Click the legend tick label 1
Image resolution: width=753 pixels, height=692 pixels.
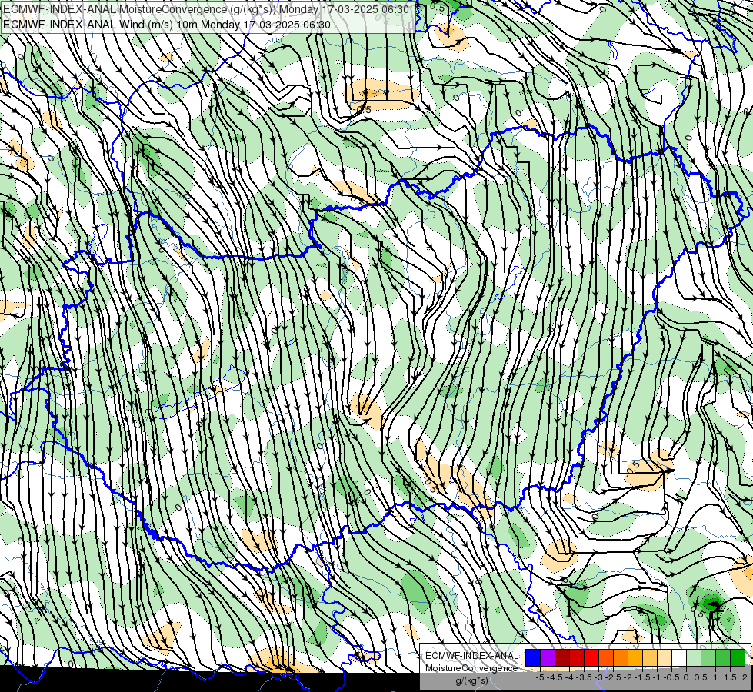tap(715, 677)
